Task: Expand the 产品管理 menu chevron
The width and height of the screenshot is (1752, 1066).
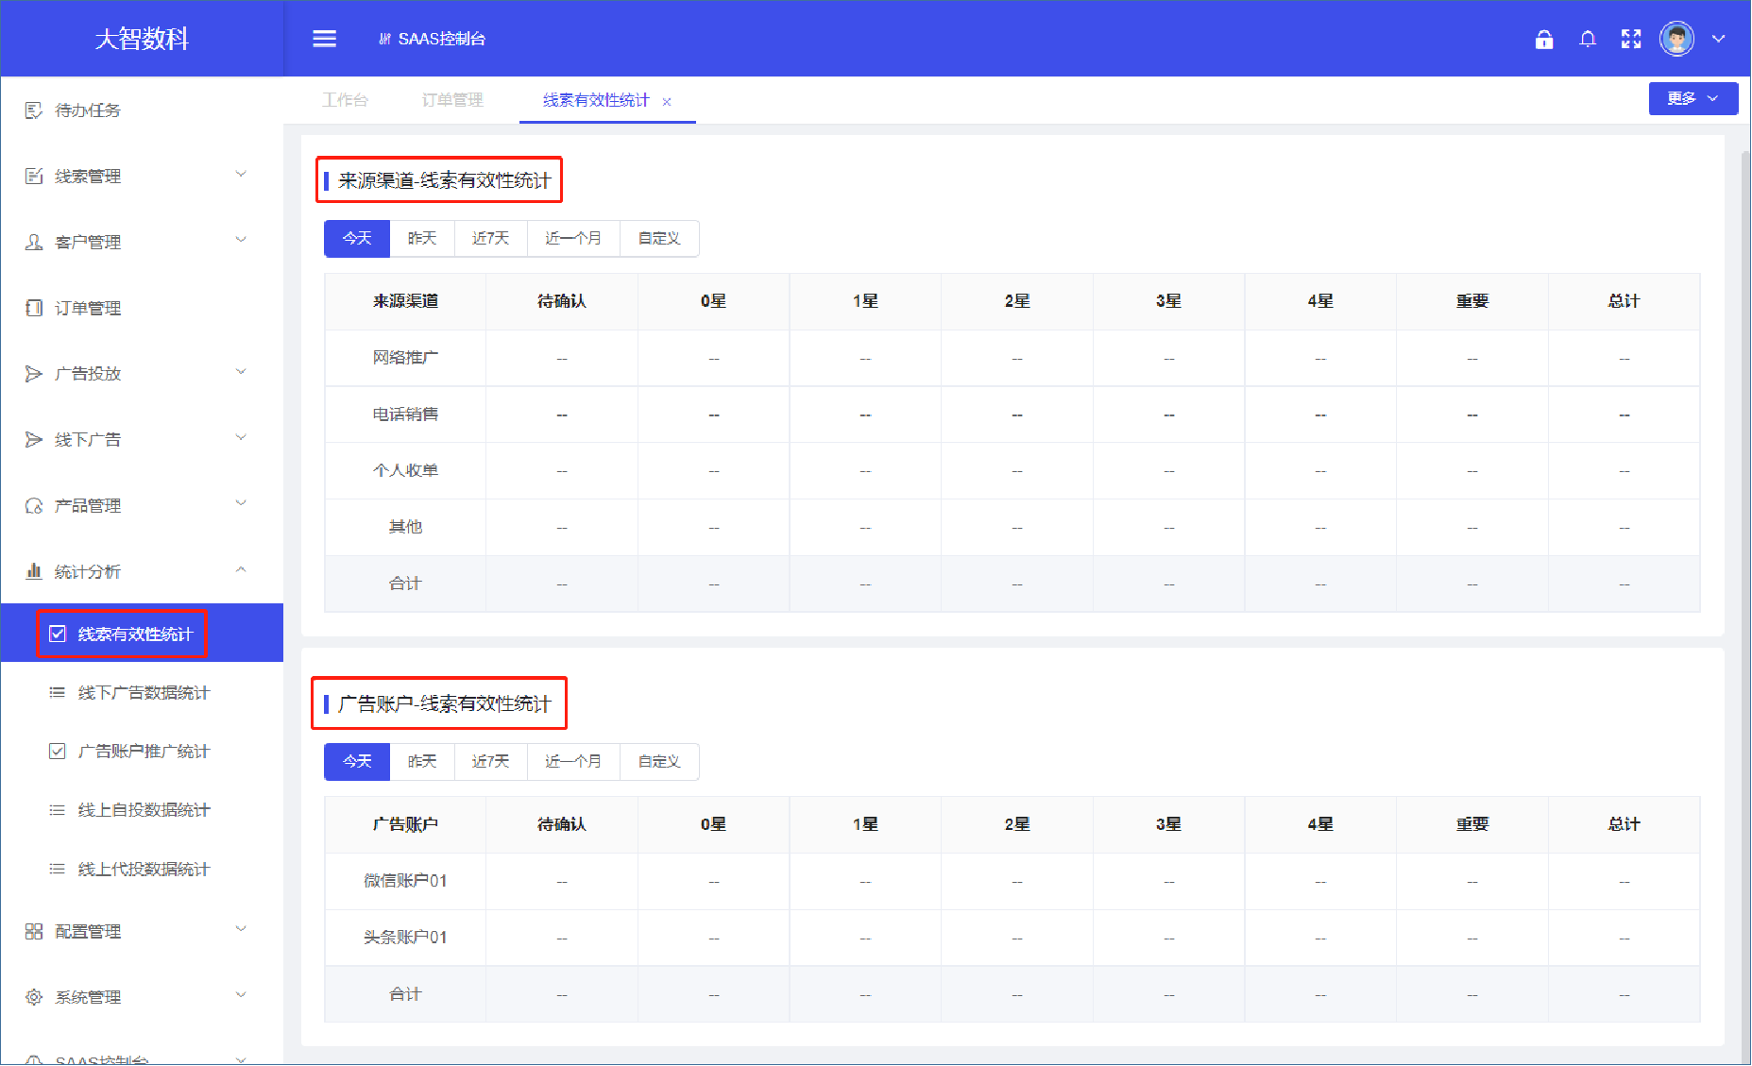Action: 241,503
